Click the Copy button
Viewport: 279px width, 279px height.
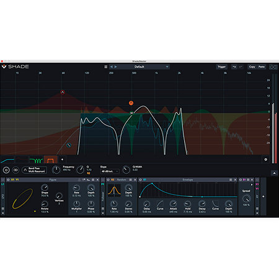pos(252,67)
